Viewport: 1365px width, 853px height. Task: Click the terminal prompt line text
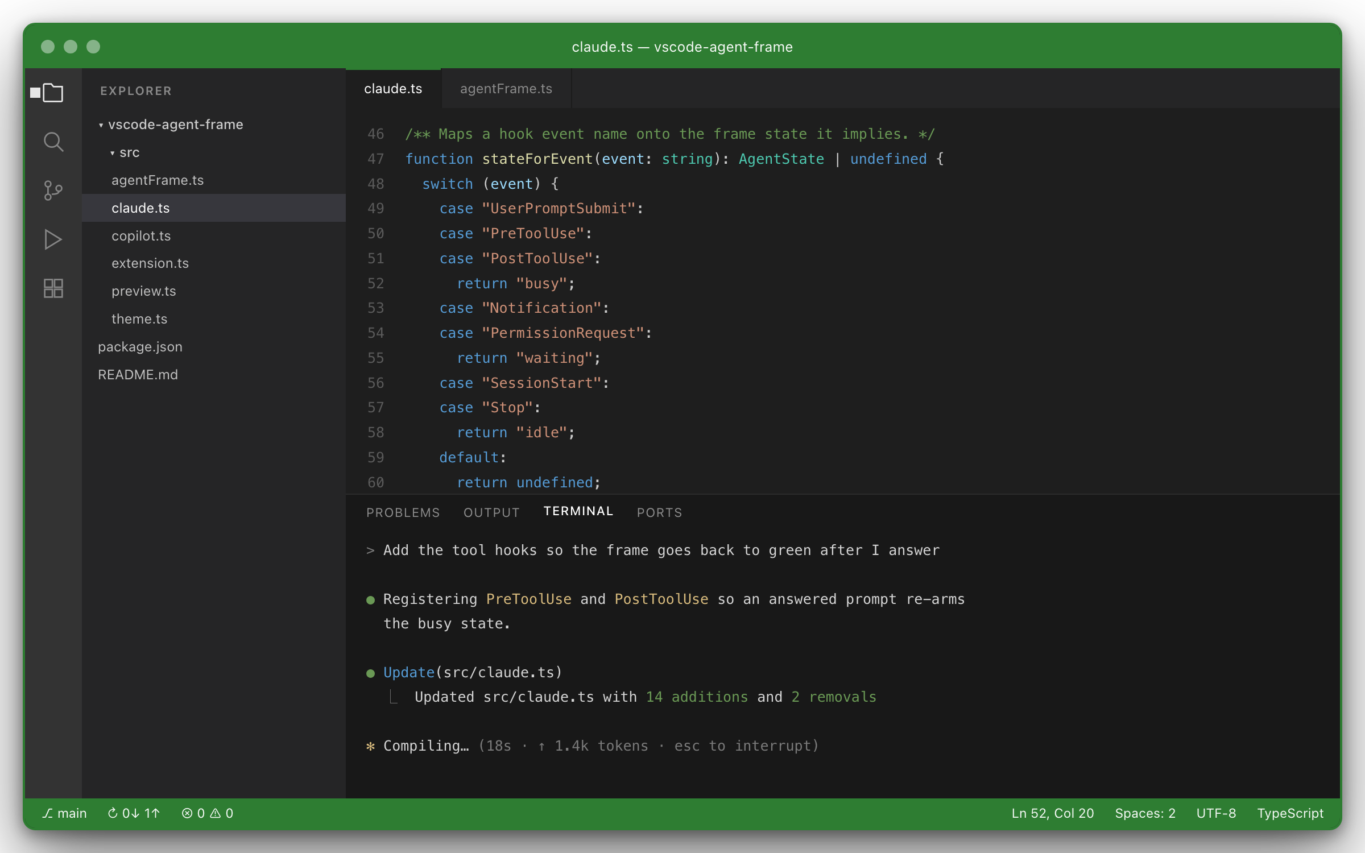click(x=661, y=550)
